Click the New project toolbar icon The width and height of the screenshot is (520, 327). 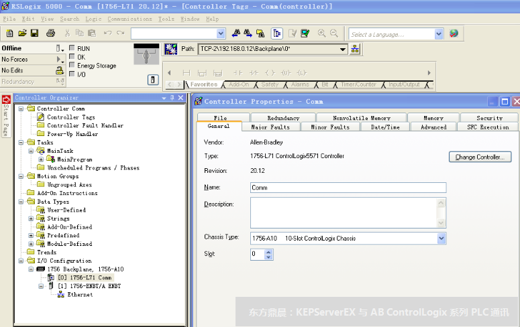pos(9,33)
